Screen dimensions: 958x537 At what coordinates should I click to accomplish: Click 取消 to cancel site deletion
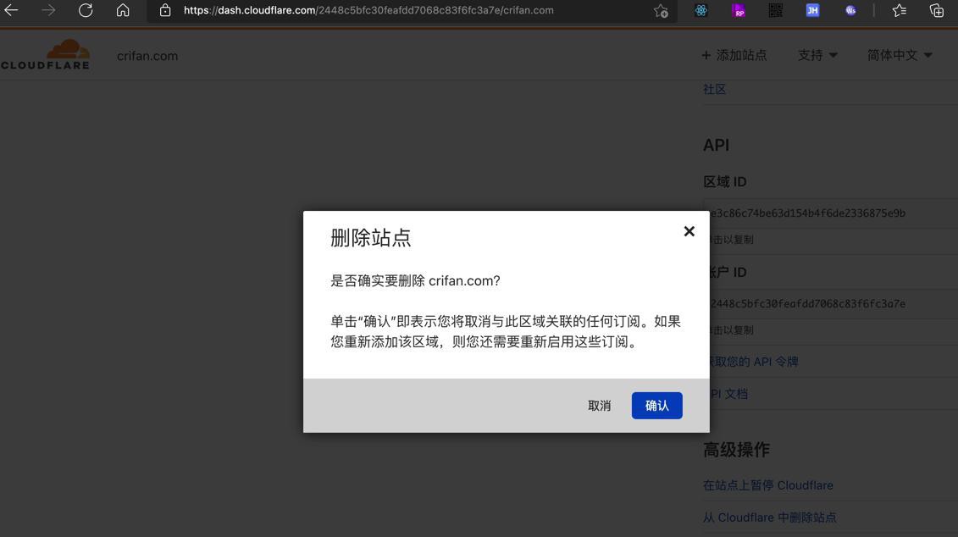[x=600, y=406]
